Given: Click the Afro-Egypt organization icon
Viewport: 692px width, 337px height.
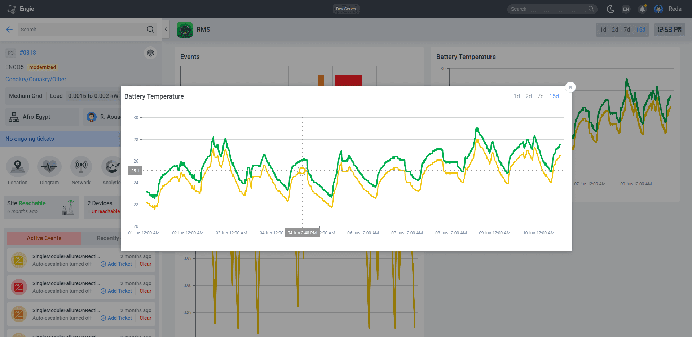Looking at the screenshot, I should (x=14, y=117).
